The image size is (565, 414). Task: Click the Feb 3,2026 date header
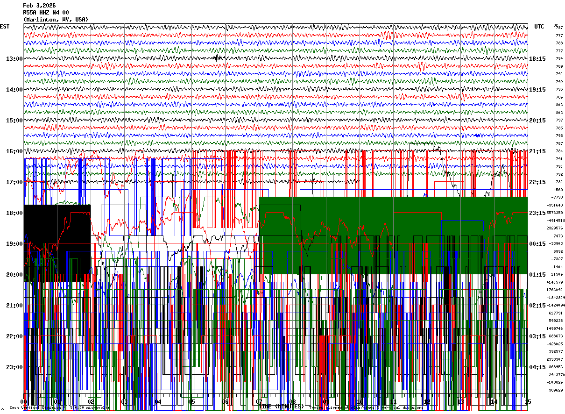point(39,6)
